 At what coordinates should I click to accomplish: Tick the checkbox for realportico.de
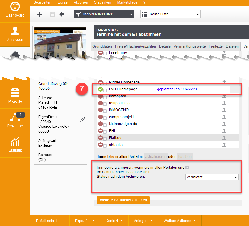point(105,103)
